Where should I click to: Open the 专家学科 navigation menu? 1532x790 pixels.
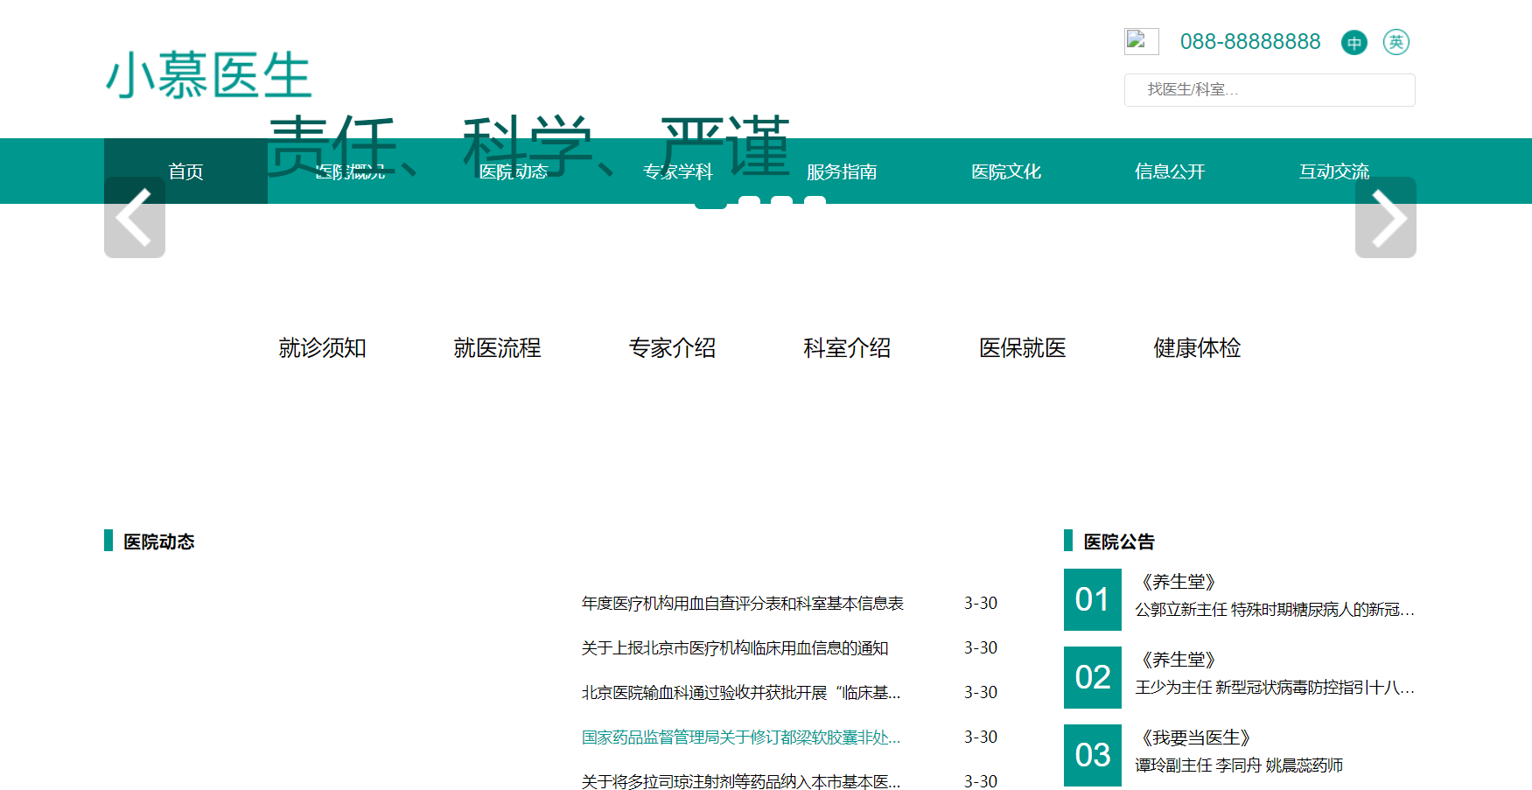coord(678,171)
